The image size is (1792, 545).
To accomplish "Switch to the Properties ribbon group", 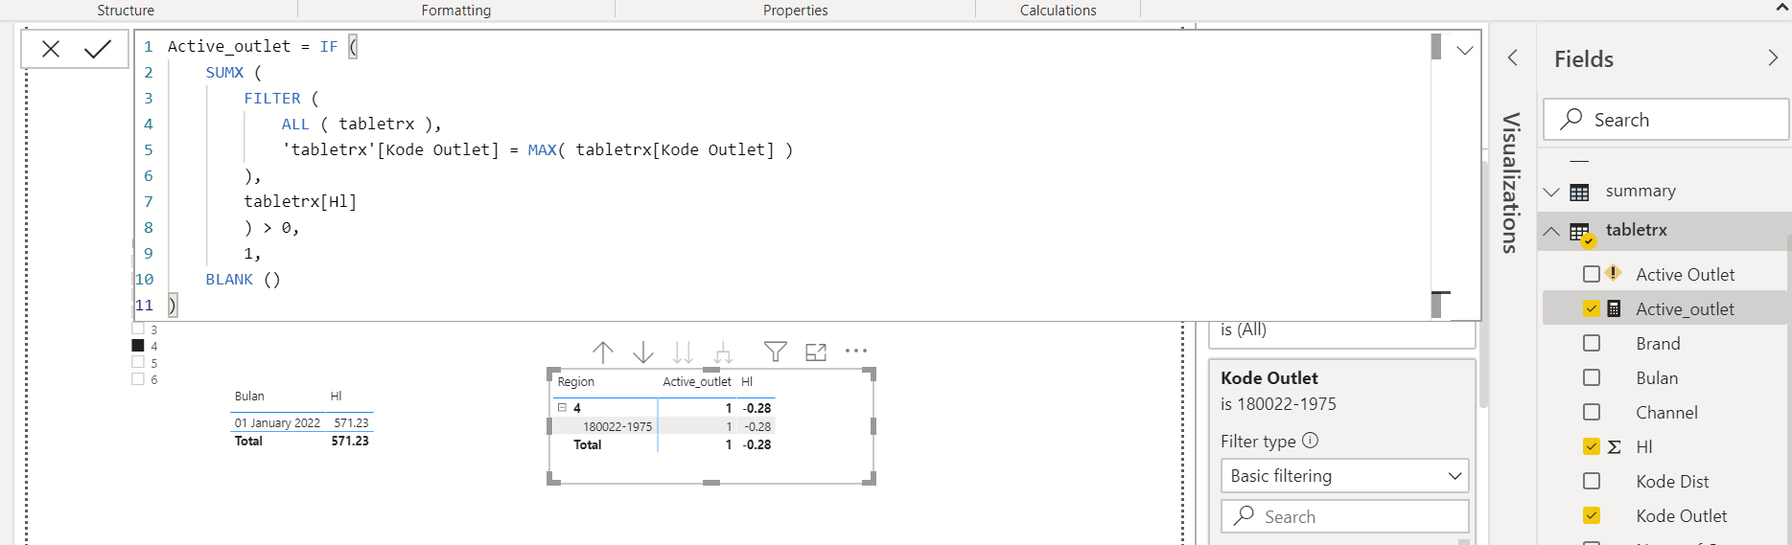I will click(795, 11).
